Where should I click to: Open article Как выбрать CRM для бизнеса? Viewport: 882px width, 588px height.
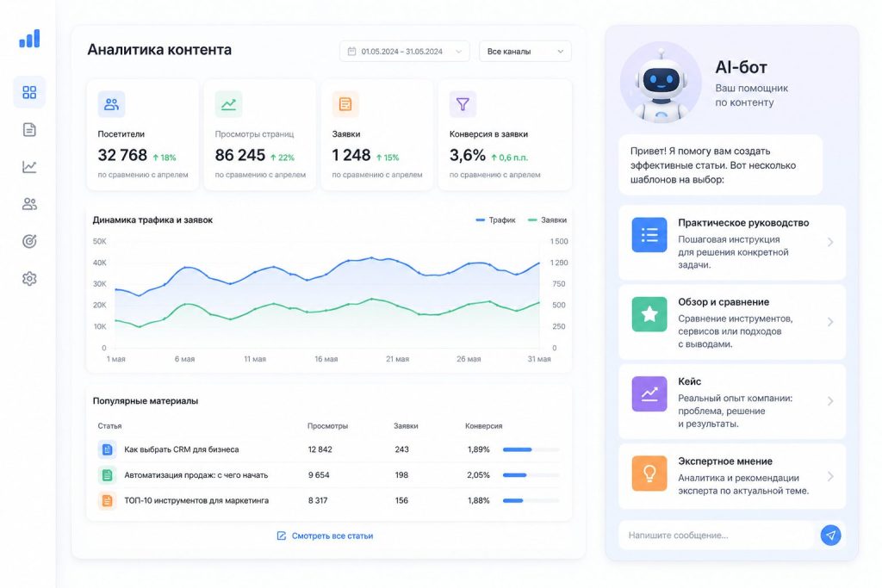click(x=181, y=449)
